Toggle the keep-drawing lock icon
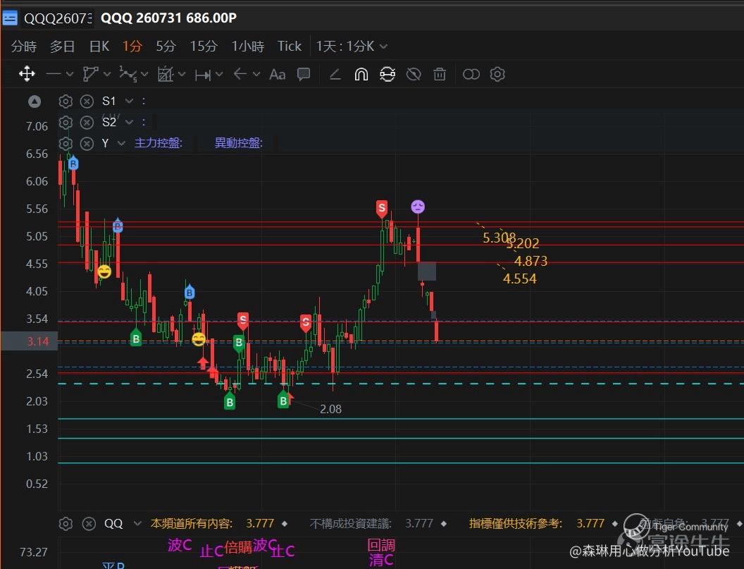The image size is (744, 569). point(387,74)
